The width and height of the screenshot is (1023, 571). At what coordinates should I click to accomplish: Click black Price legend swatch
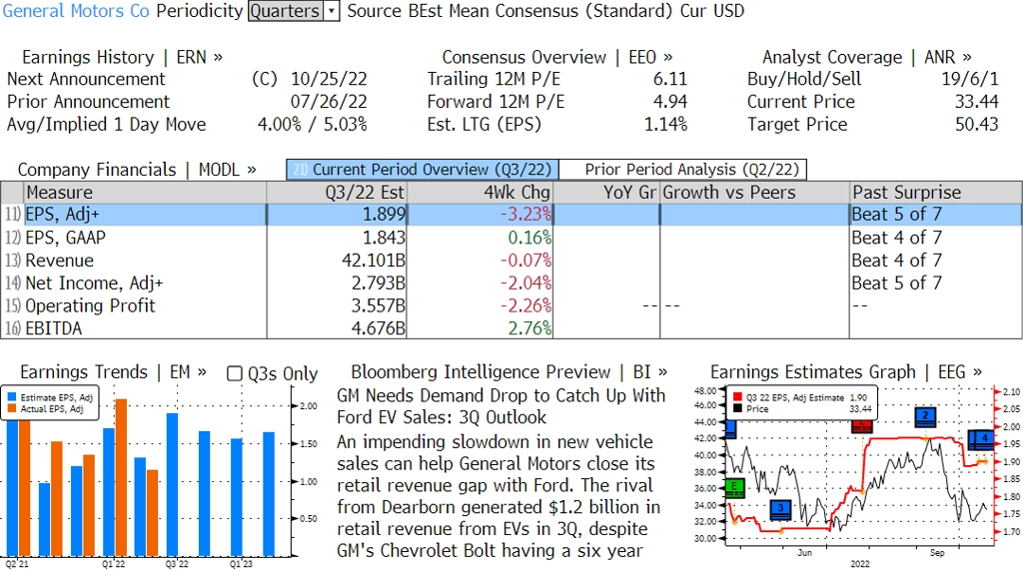click(738, 408)
